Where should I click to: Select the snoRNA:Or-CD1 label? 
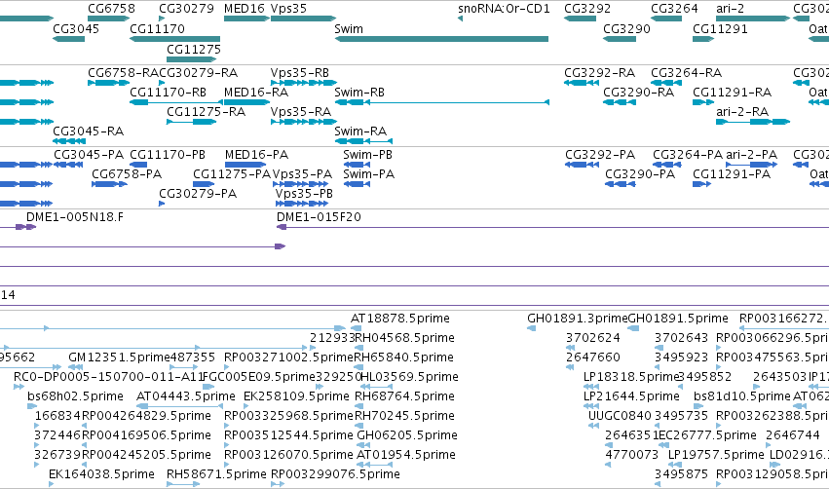[504, 9]
